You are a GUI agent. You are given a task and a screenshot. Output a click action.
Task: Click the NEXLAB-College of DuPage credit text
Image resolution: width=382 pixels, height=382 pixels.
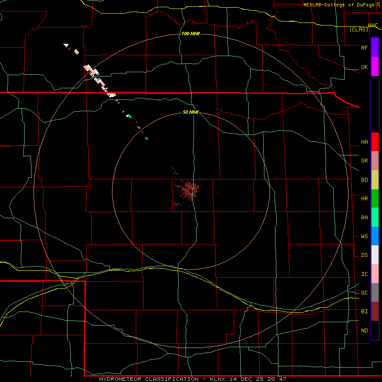click(339, 5)
